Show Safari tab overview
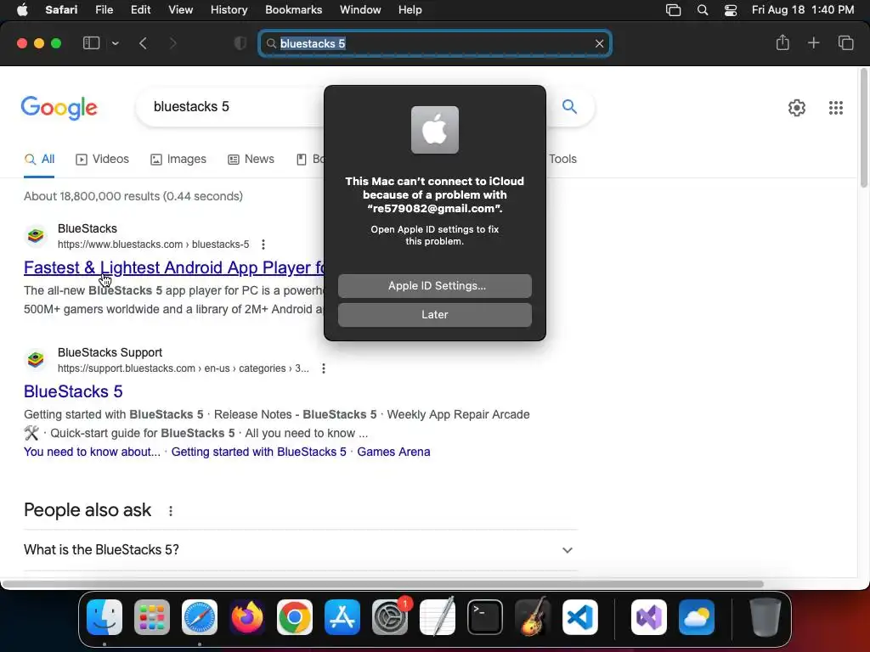This screenshot has height=652, width=870. tap(845, 42)
